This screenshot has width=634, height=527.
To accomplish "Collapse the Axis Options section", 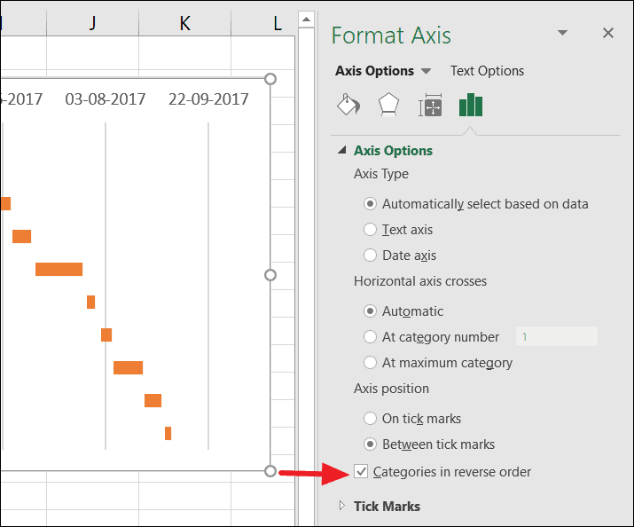I will pyautogui.click(x=342, y=150).
